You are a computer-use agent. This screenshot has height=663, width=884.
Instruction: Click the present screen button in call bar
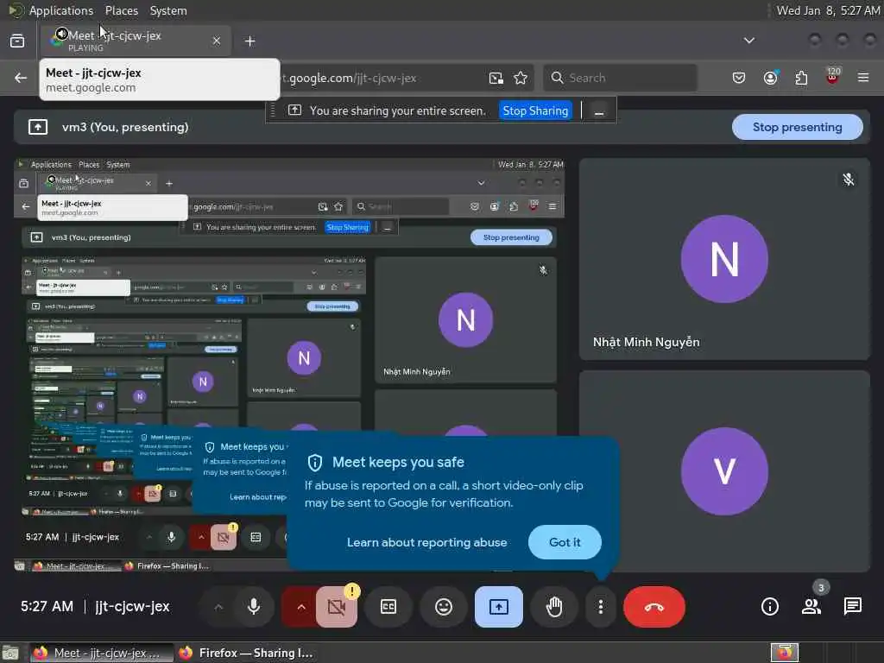tap(498, 607)
